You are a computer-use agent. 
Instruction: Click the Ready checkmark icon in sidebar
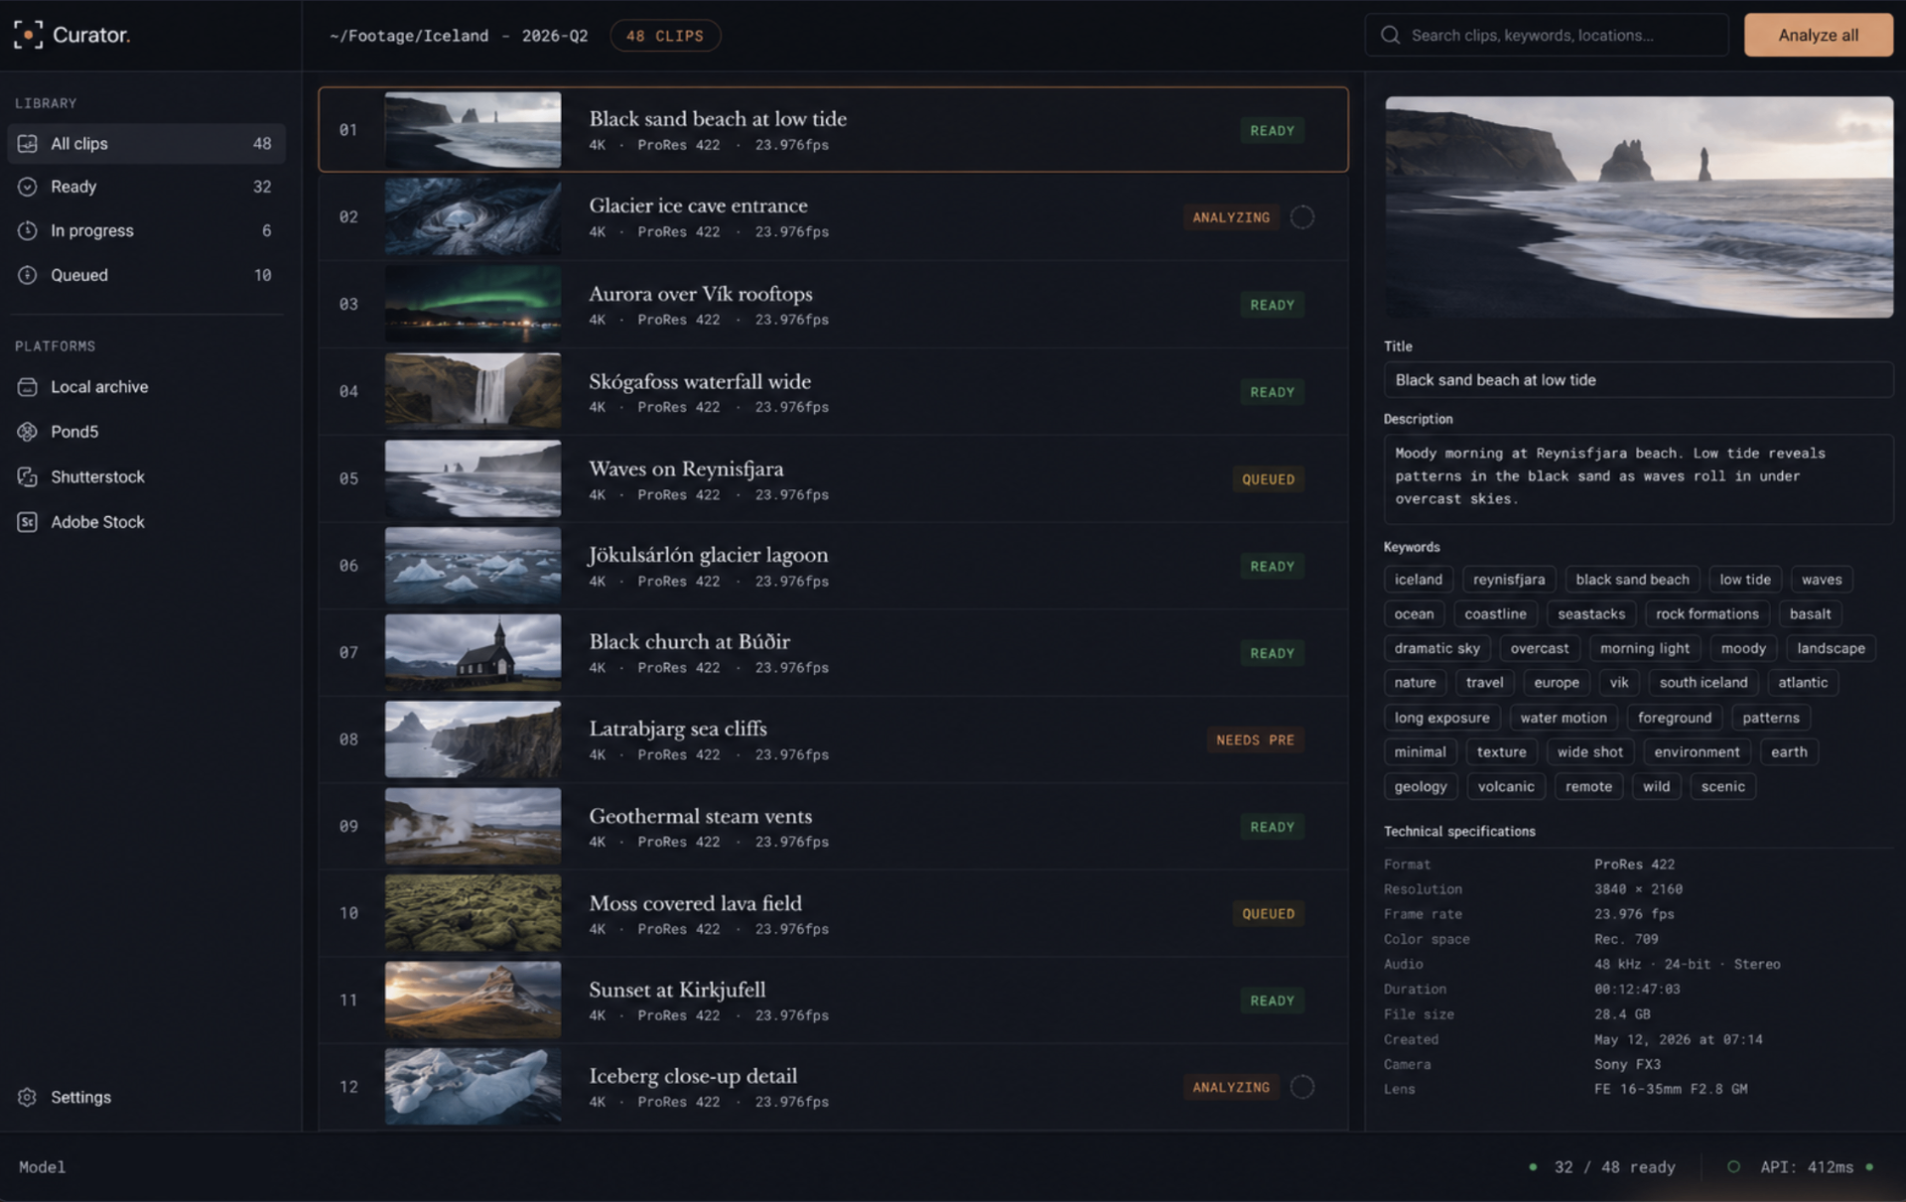coord(28,187)
